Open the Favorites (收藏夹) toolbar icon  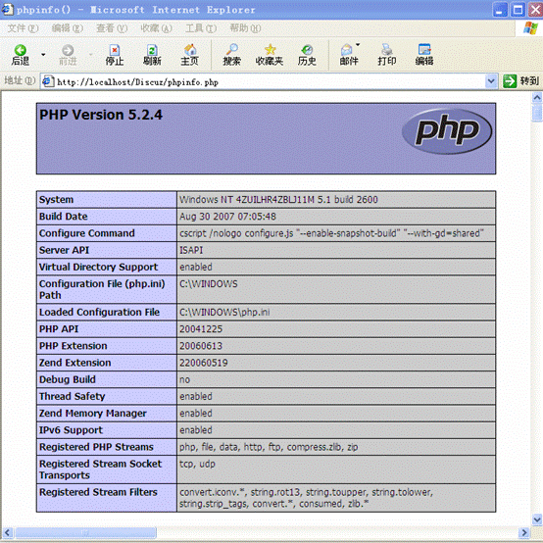click(x=270, y=55)
